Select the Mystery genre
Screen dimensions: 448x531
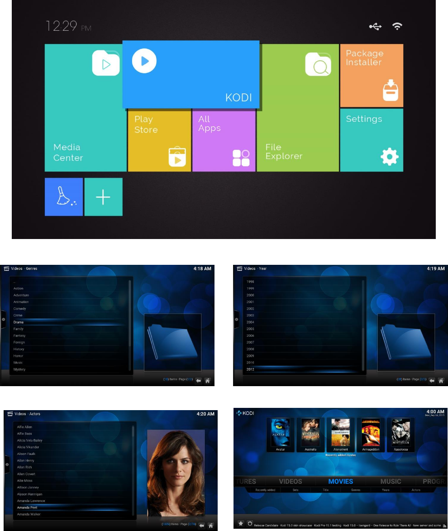[69, 369]
